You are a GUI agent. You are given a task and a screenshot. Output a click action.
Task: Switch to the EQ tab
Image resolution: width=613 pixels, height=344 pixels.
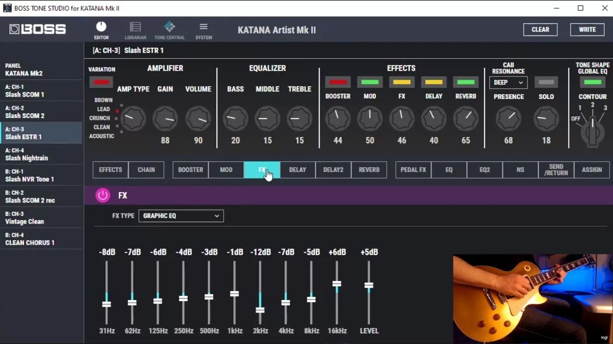(449, 170)
